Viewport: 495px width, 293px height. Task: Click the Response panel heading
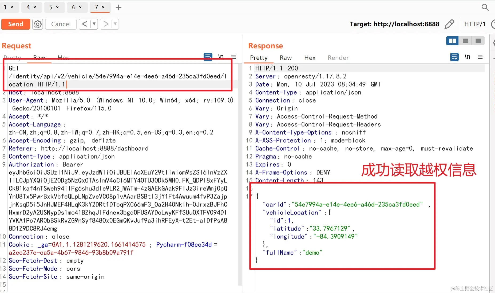coord(266,46)
